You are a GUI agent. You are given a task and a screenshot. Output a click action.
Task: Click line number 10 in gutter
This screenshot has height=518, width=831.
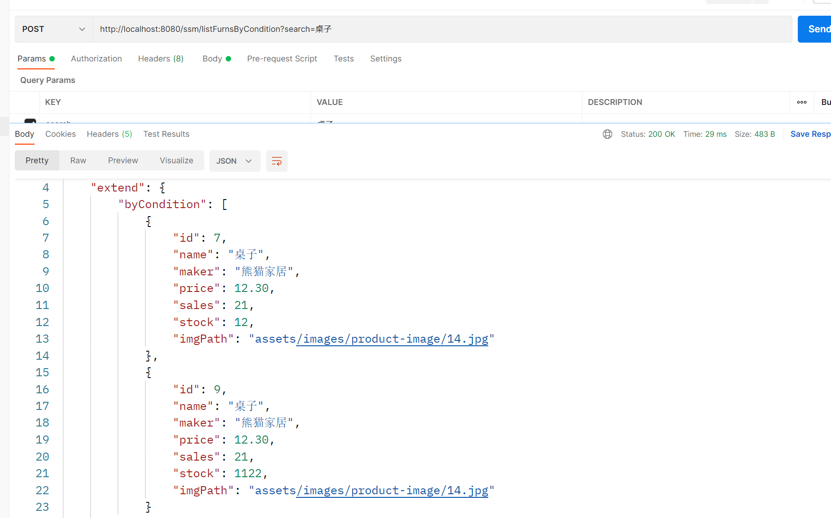(x=43, y=288)
